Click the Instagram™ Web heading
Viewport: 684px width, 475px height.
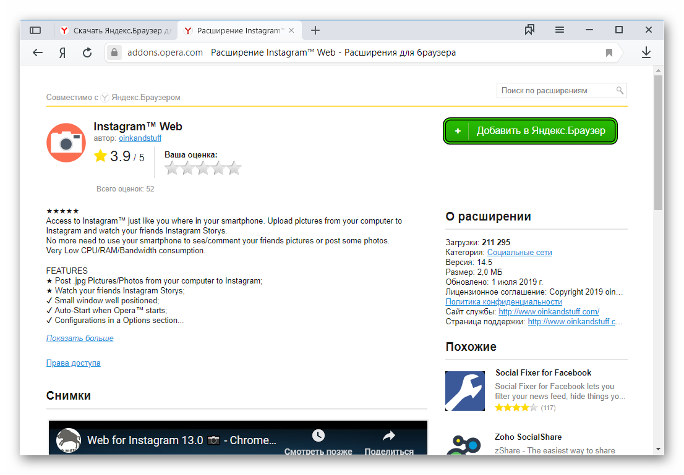click(x=138, y=127)
